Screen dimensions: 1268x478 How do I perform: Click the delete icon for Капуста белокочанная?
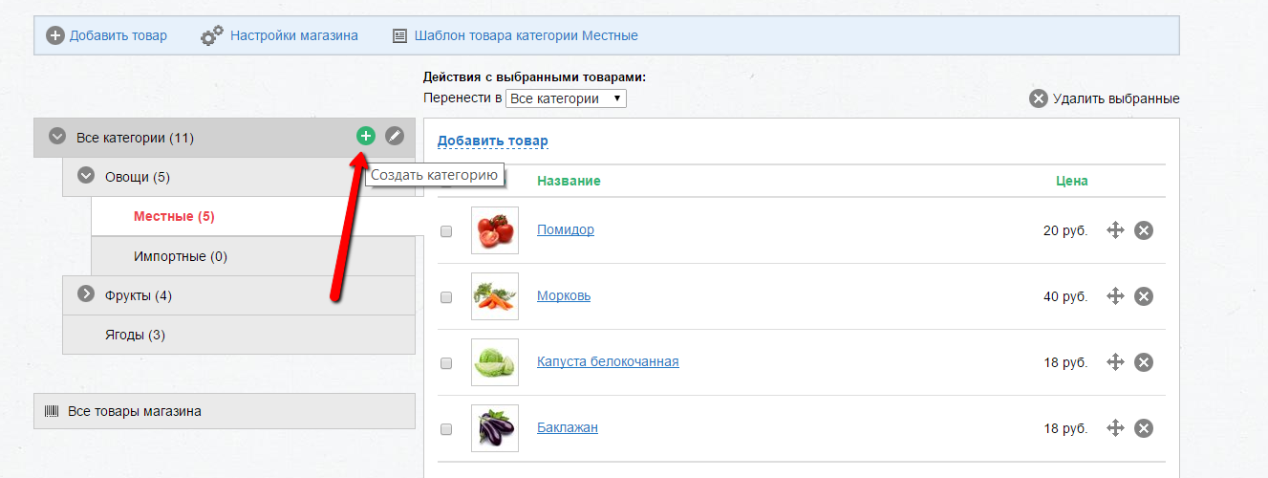[1144, 362]
